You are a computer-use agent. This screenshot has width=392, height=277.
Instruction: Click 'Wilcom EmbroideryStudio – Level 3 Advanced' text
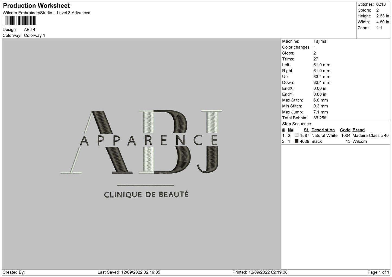(46, 13)
